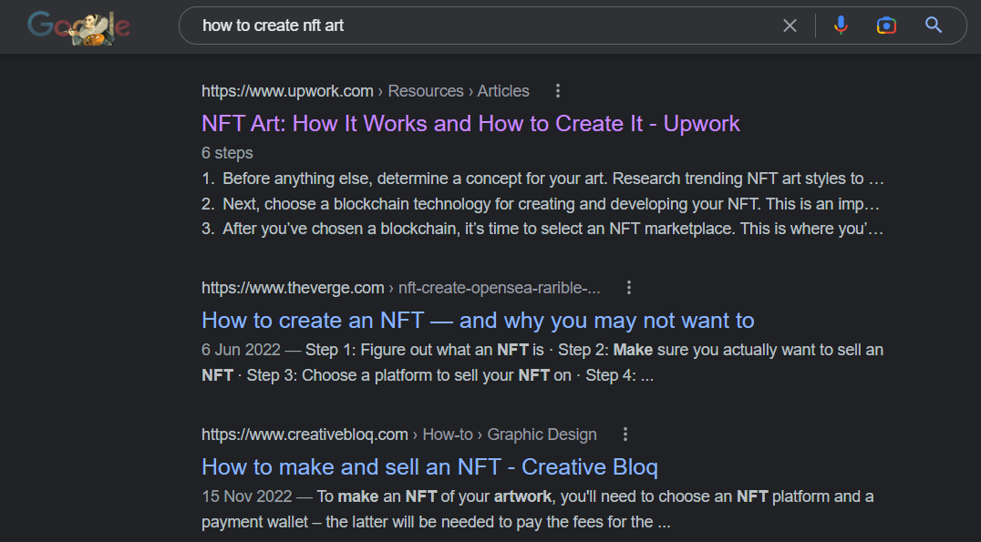Image resolution: width=981 pixels, height=542 pixels.
Task: Open the more options menu for Upwork result
Action: (x=557, y=91)
